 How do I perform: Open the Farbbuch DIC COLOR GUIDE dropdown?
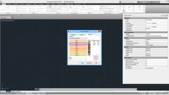[78, 38]
